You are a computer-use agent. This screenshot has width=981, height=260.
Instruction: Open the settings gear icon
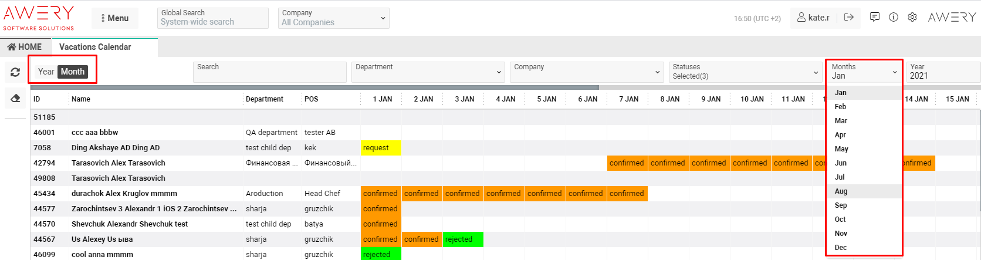click(x=912, y=18)
